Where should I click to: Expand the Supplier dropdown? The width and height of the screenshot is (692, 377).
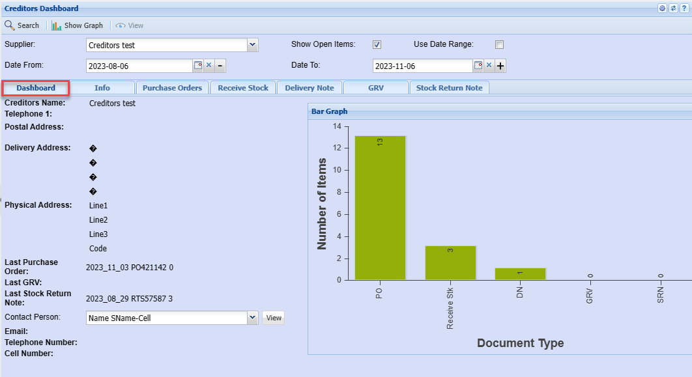click(253, 45)
